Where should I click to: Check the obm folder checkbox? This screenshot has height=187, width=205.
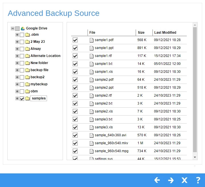tap(22, 91)
